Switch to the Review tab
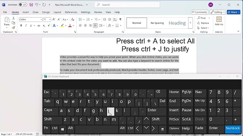This screenshot has width=243, height=136. coord(98,12)
